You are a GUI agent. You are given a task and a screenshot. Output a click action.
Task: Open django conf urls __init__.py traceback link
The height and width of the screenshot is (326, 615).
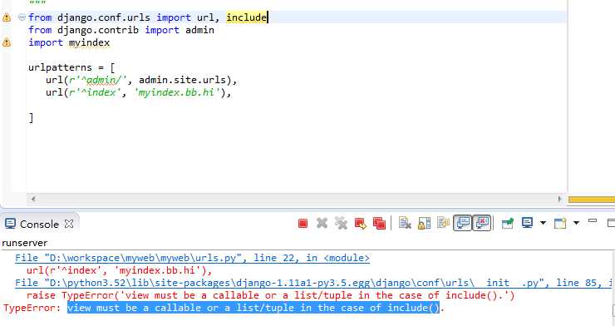pyautogui.click(x=313, y=284)
